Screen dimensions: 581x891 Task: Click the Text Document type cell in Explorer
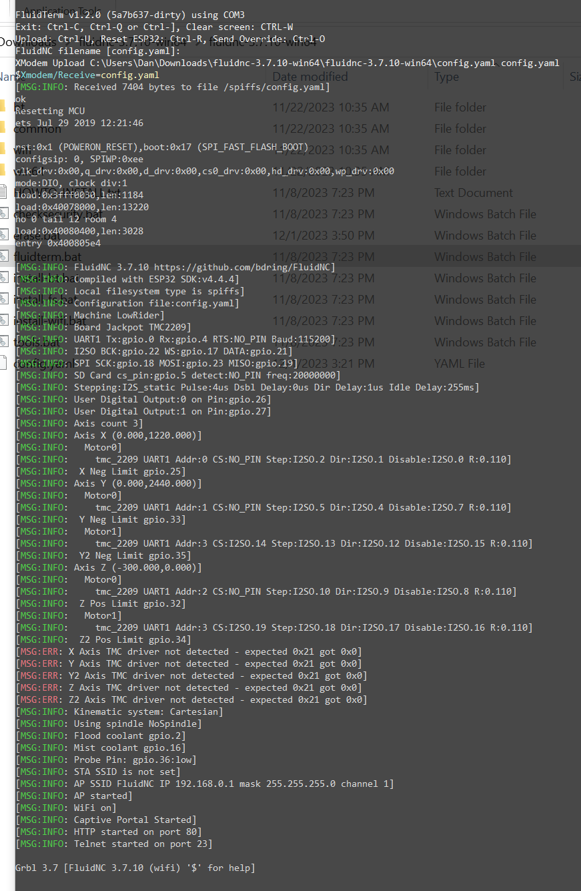click(474, 193)
